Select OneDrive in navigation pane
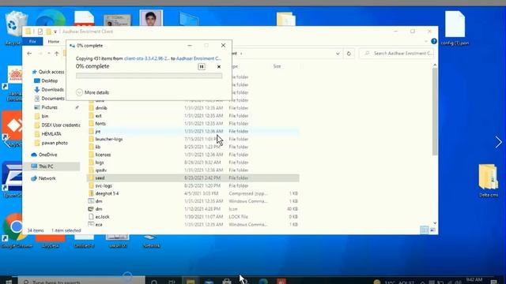Image resolution: width=506 pixels, height=284 pixels. pos(44,155)
